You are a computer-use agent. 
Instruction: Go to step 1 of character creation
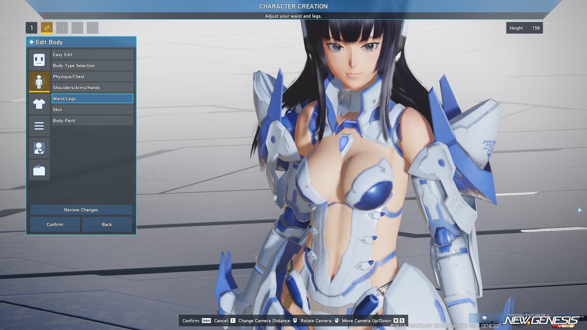pyautogui.click(x=31, y=28)
